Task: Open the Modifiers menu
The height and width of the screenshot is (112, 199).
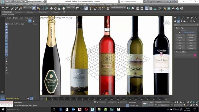Action: click(x=42, y=4)
